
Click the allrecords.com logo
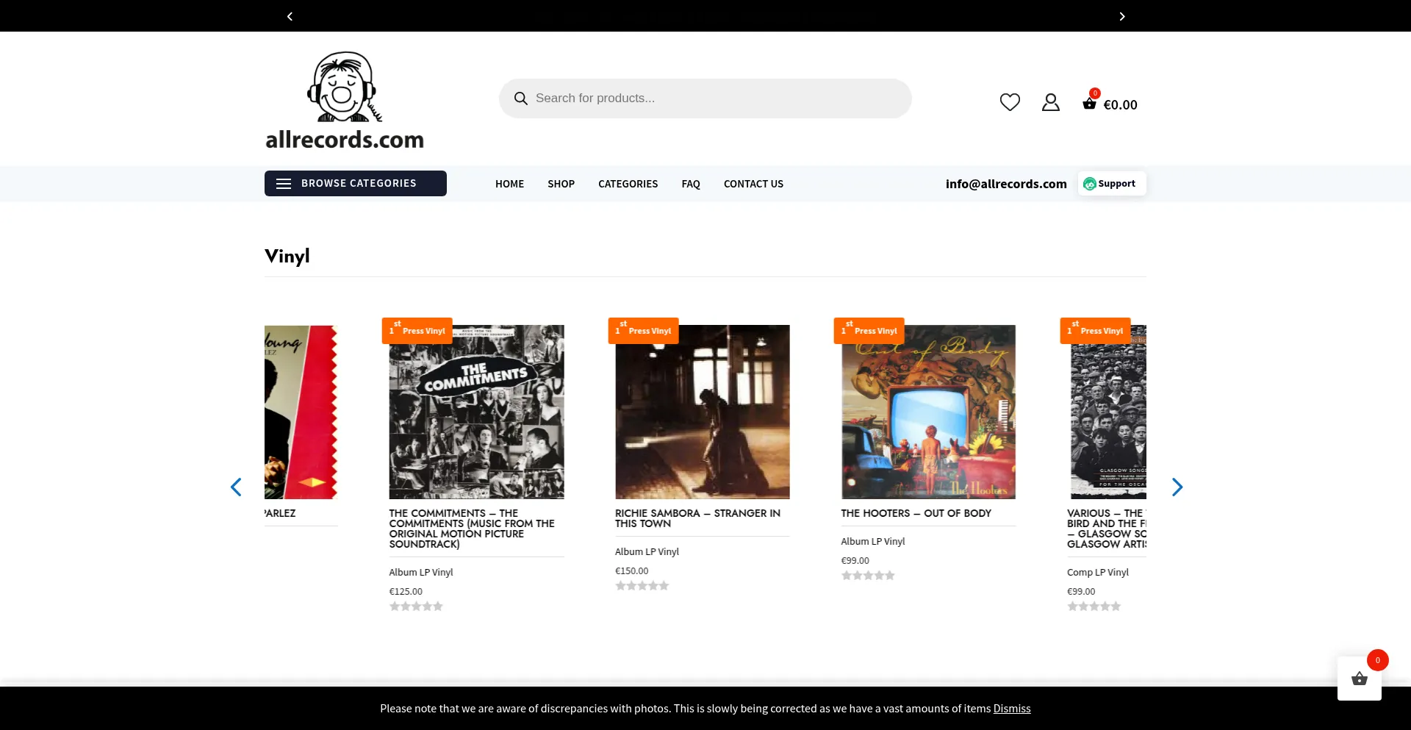[x=345, y=101]
